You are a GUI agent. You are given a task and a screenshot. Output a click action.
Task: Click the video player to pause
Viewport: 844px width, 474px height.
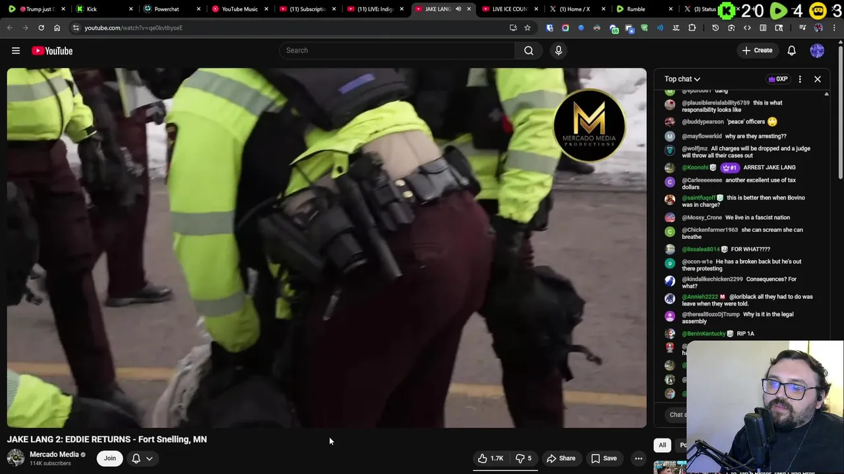[x=326, y=248]
